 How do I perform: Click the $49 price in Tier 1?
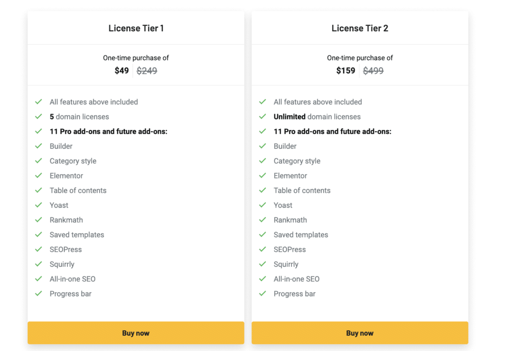pyautogui.click(x=122, y=71)
